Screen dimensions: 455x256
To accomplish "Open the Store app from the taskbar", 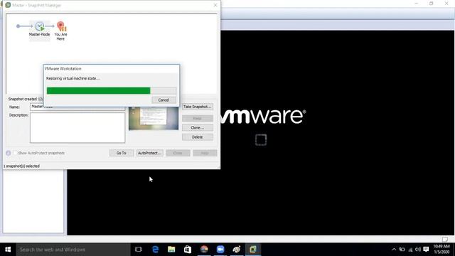I will pyautogui.click(x=188, y=250).
